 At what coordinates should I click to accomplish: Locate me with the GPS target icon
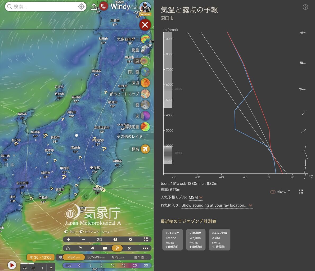tap(81, 7)
